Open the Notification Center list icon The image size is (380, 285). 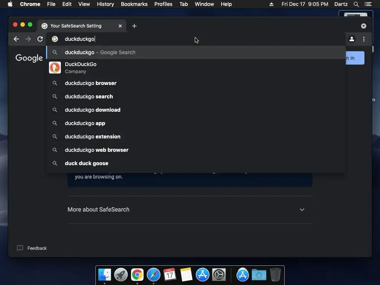tap(368, 4)
